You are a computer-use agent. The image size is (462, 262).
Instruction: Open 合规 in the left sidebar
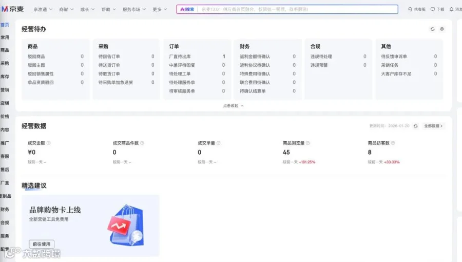point(5,222)
